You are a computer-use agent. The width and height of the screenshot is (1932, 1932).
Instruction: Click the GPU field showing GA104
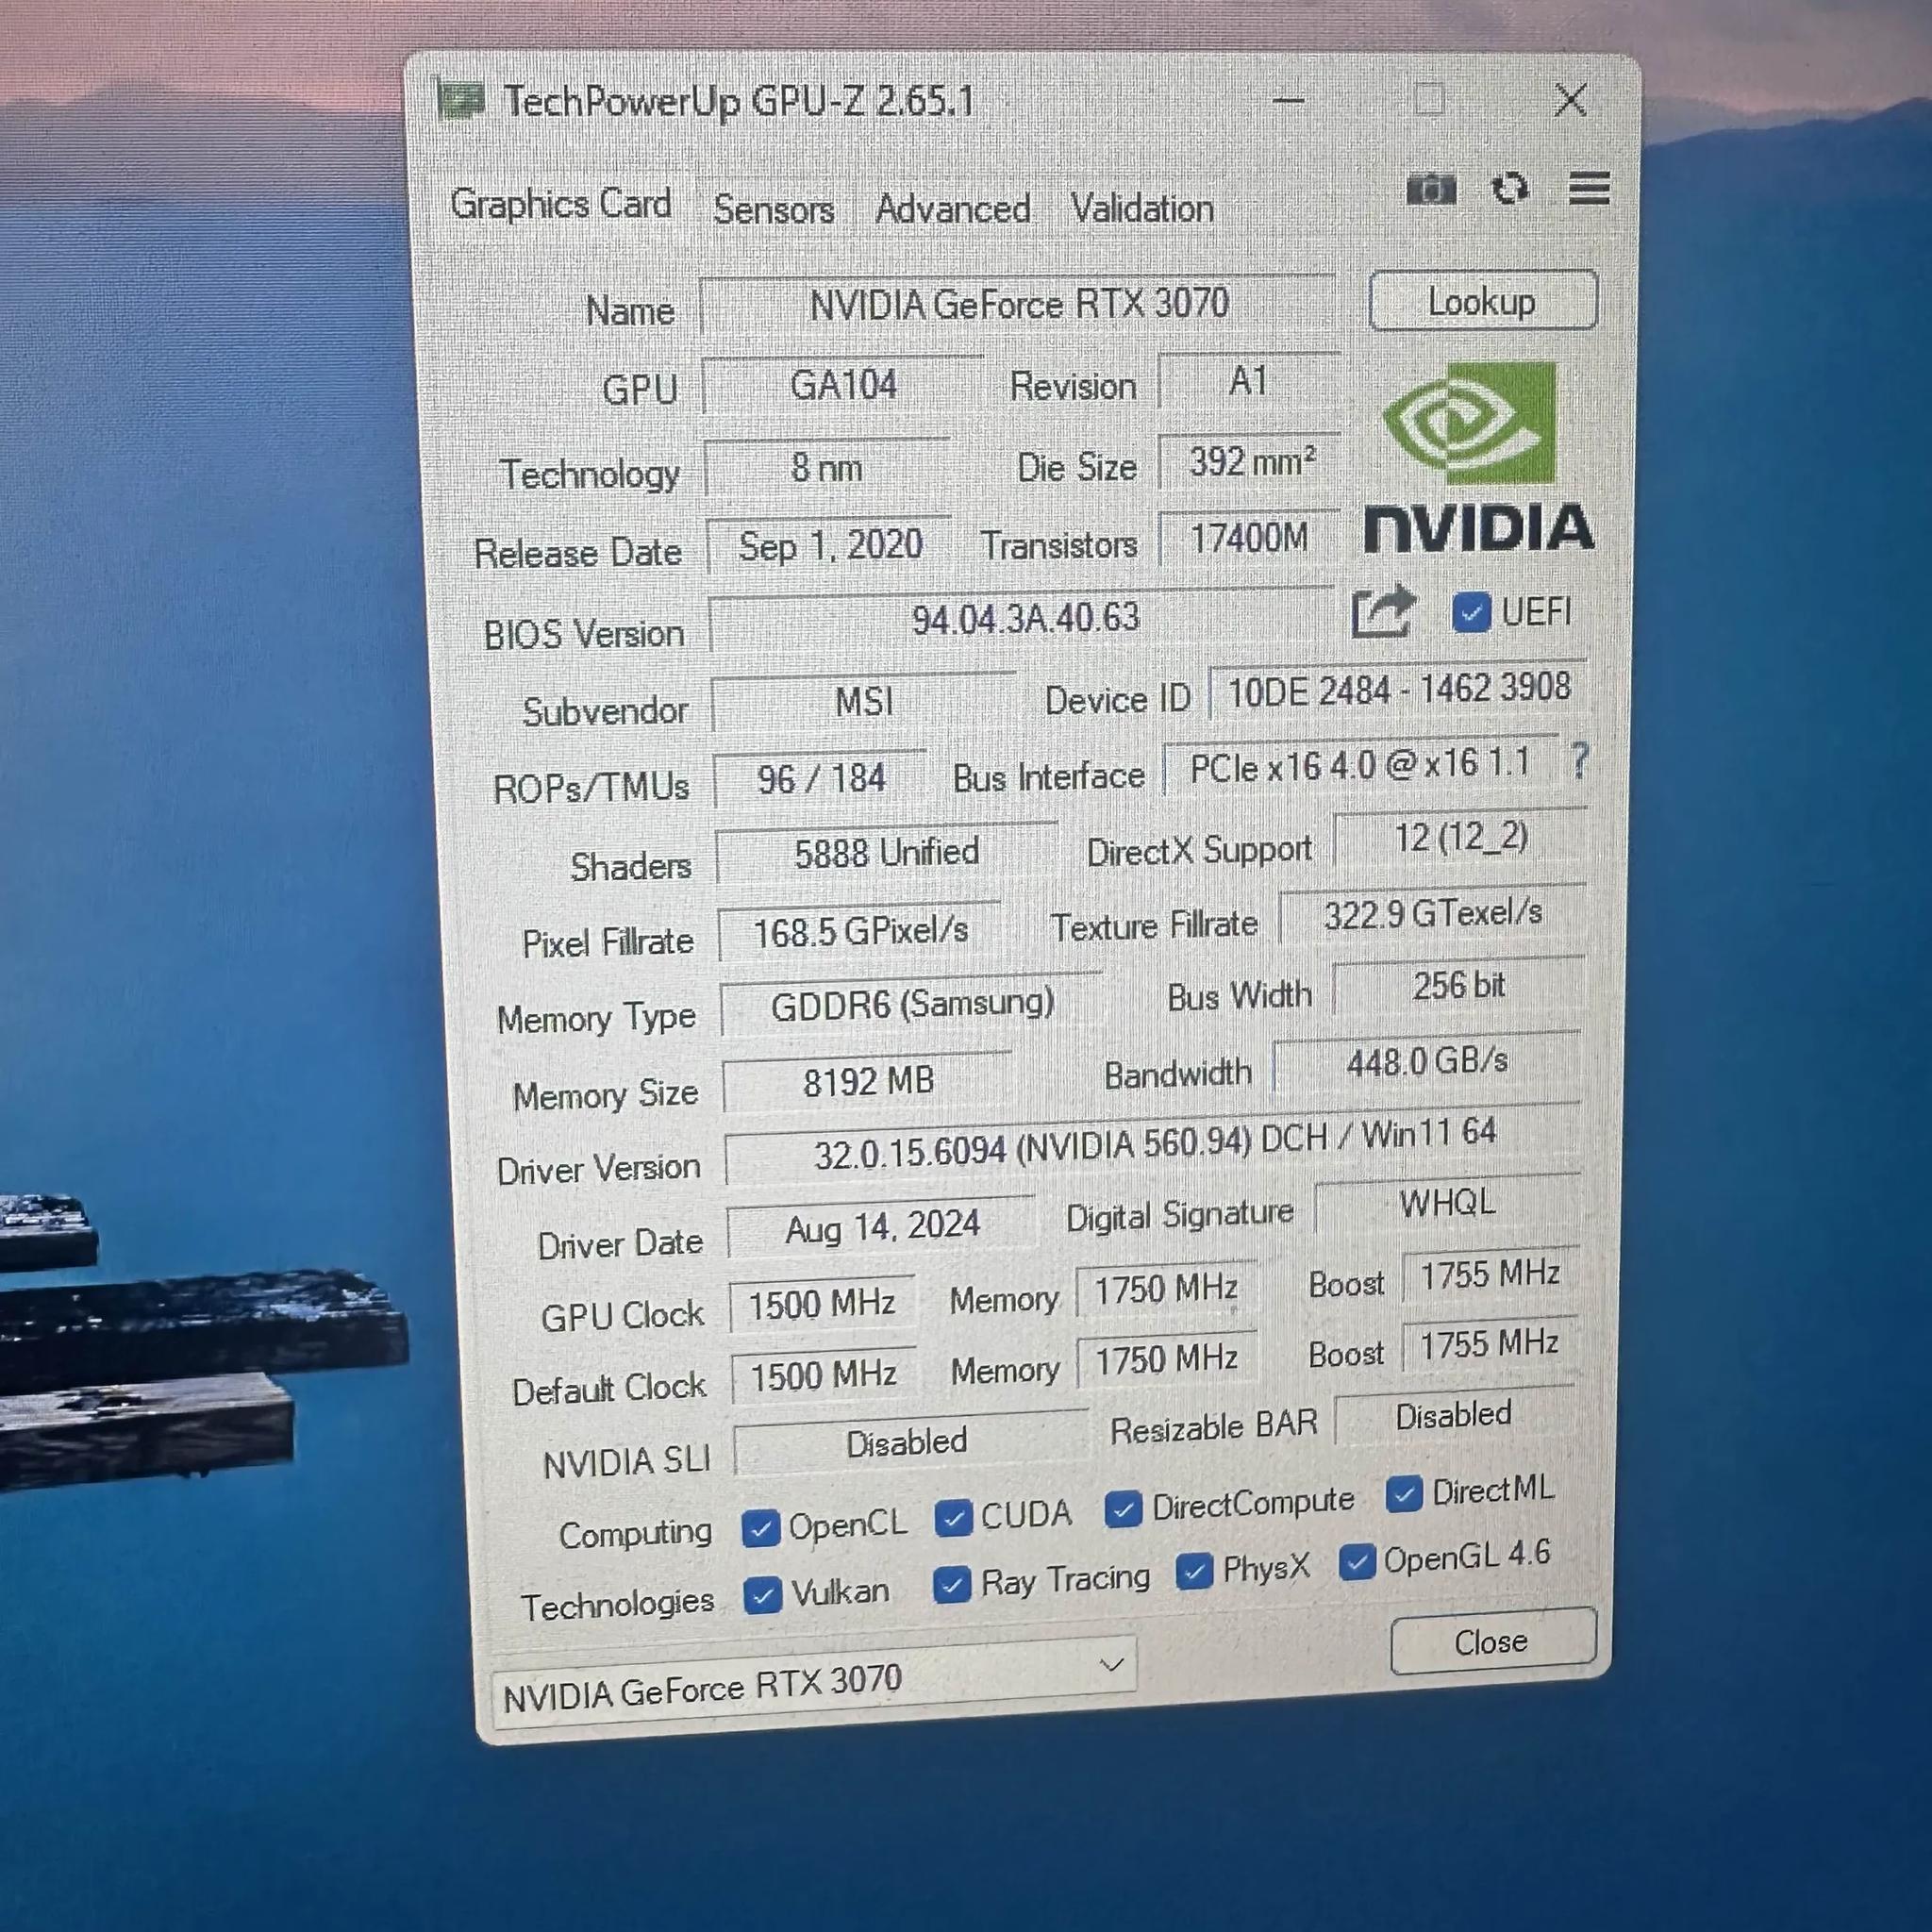tap(843, 385)
